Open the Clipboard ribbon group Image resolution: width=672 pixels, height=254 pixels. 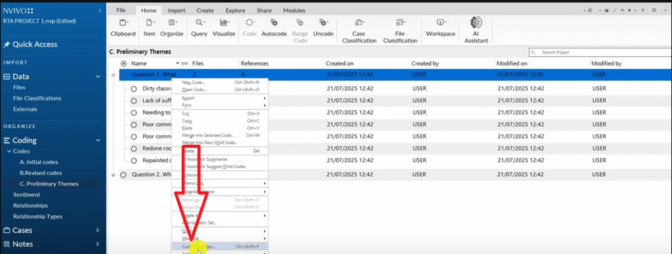[x=123, y=27]
